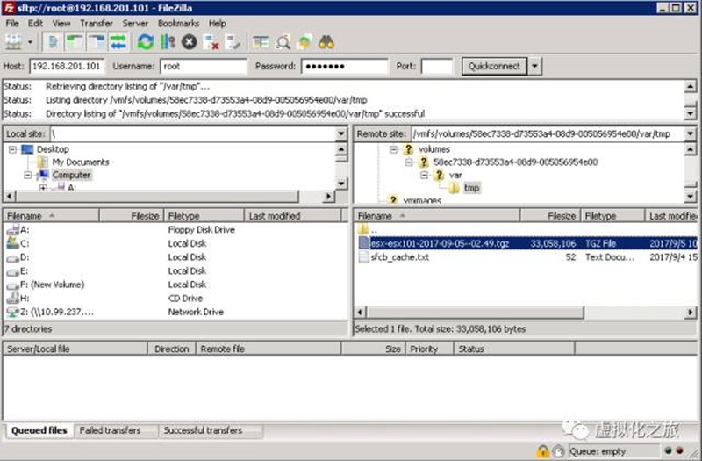Collapse the remote volumes node
702x461 pixels.
pos(393,149)
